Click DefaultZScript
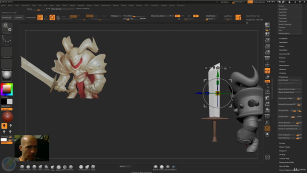307x173 pixels. click(260, 2)
